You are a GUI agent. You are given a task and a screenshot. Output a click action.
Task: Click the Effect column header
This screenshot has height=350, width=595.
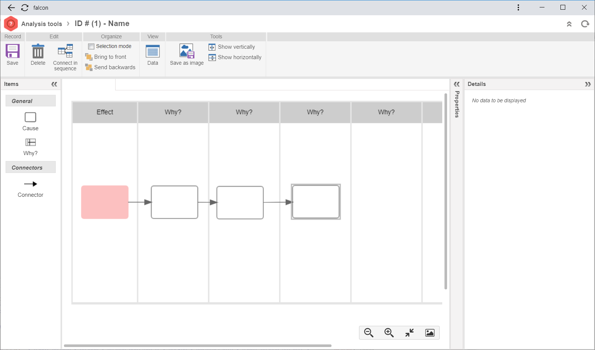(105, 112)
